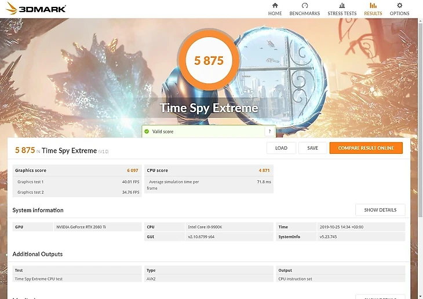Select the CPU score 4 871 header

coord(209,171)
